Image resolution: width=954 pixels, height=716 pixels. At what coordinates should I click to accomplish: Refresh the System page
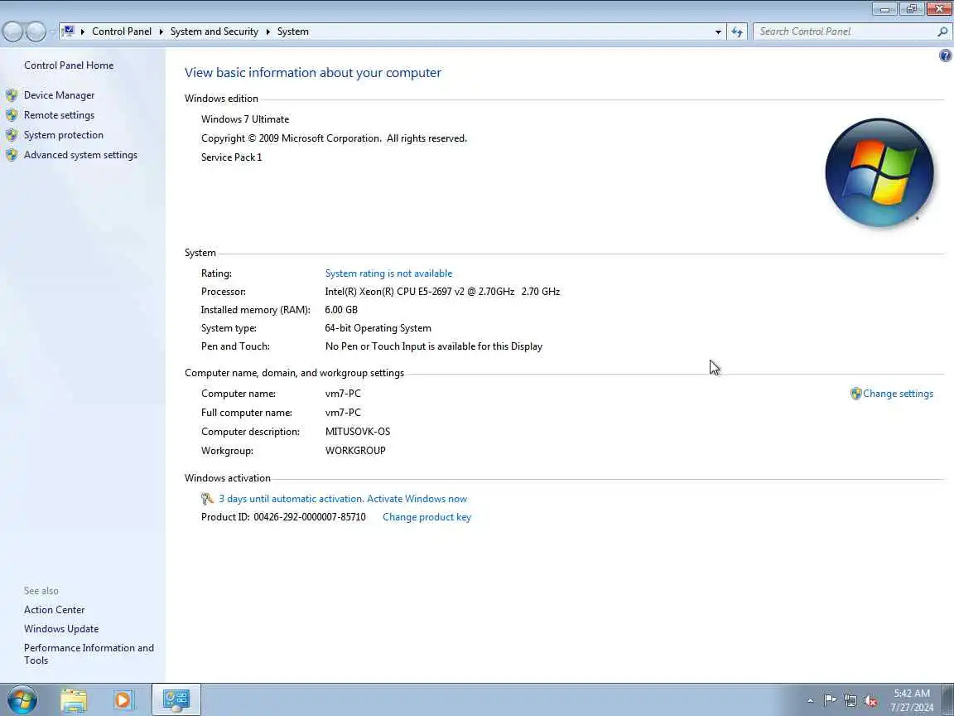point(737,31)
